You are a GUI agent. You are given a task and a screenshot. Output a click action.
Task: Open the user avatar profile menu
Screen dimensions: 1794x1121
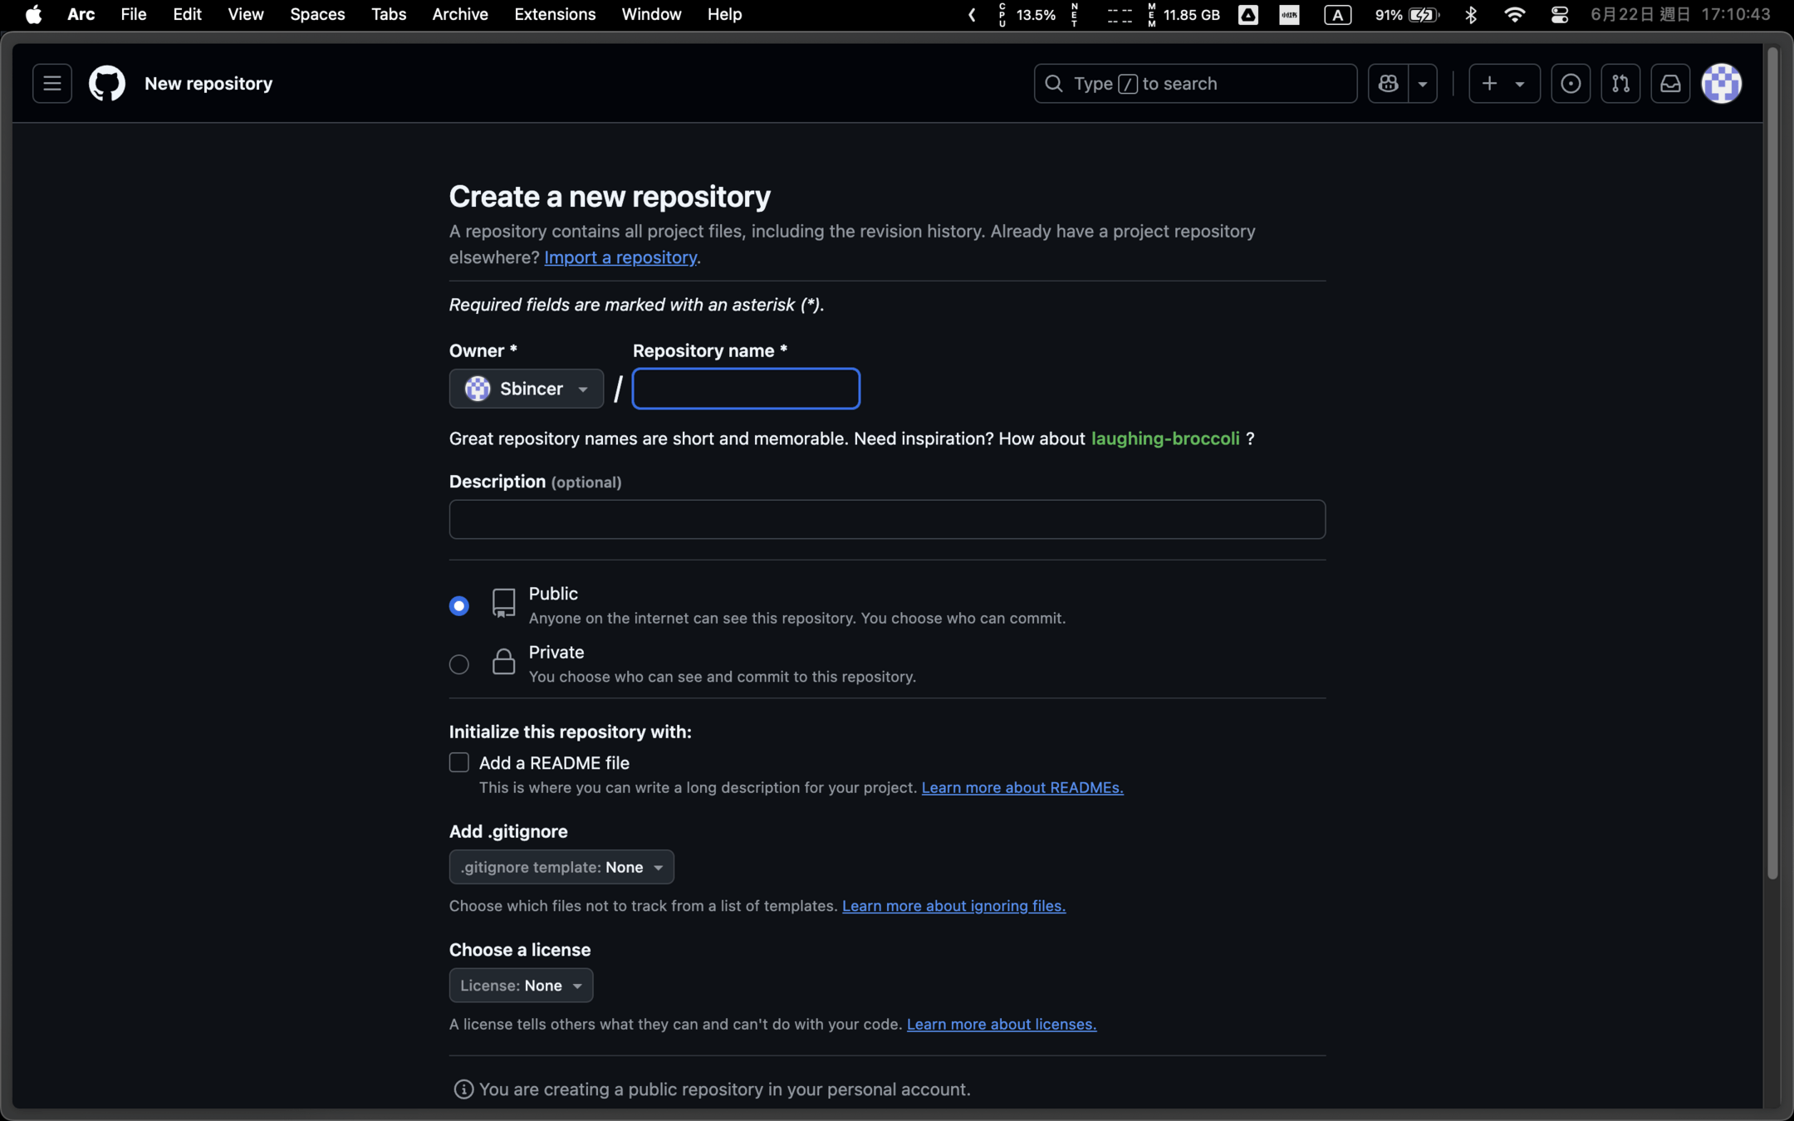1721,84
